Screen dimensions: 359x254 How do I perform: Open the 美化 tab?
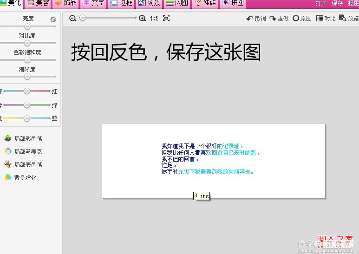[x=11, y=3]
